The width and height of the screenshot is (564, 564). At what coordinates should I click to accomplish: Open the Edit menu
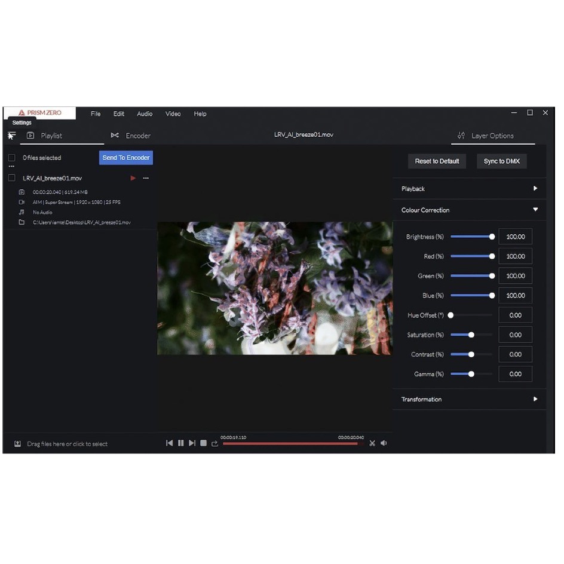tap(119, 114)
